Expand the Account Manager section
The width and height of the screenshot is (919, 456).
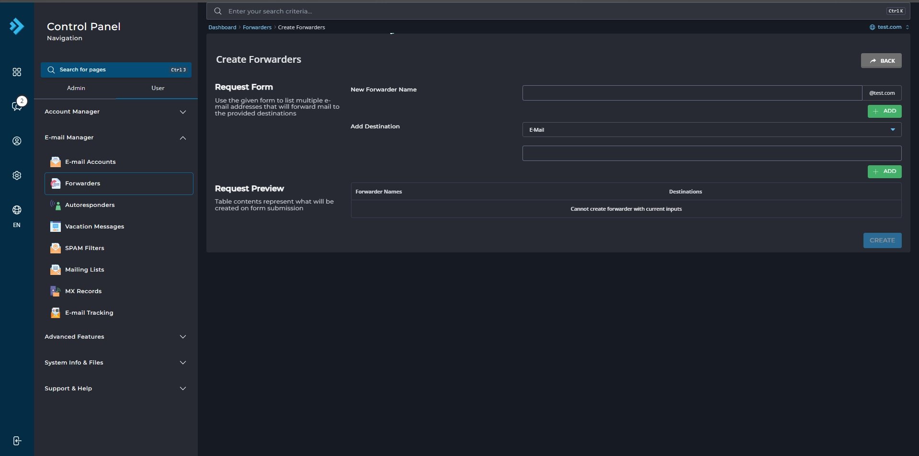tap(115, 112)
